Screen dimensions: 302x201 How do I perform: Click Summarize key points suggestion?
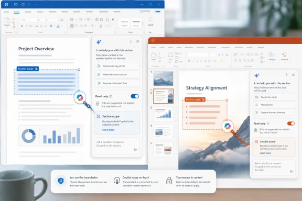click(x=117, y=66)
